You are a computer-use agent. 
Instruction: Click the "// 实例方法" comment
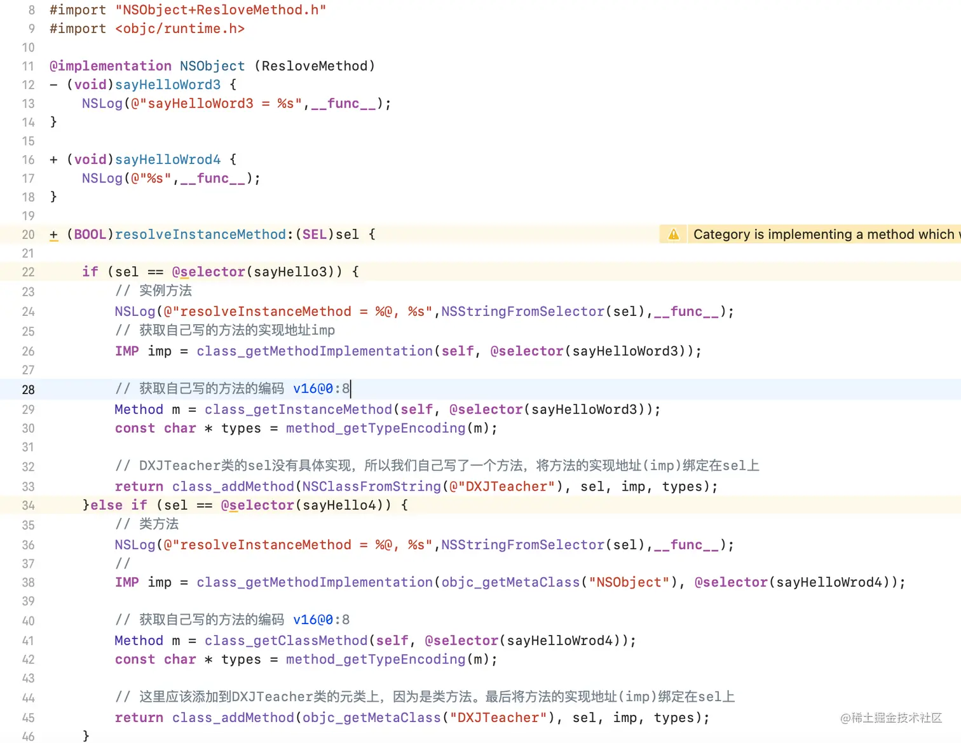pyautogui.click(x=153, y=291)
